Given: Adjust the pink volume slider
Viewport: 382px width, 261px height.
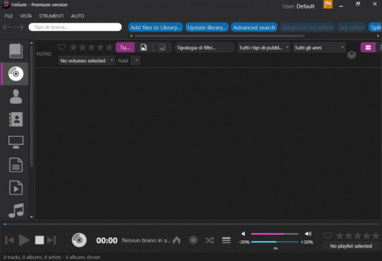Looking at the screenshot, I should [275, 234].
